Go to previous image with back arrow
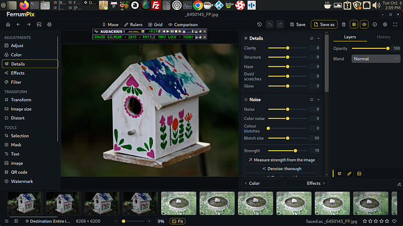 tap(18, 24)
